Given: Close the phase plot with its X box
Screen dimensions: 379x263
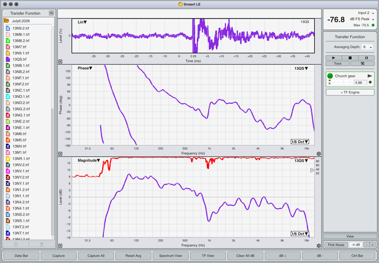Looking at the screenshot, I should tap(60, 154).
